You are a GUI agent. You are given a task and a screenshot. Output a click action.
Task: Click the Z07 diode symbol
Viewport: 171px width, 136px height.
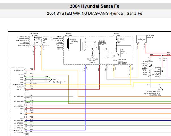click(x=162, y=71)
